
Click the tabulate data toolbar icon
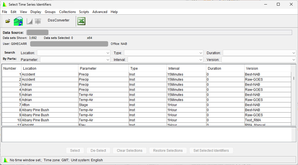coord(38,21)
